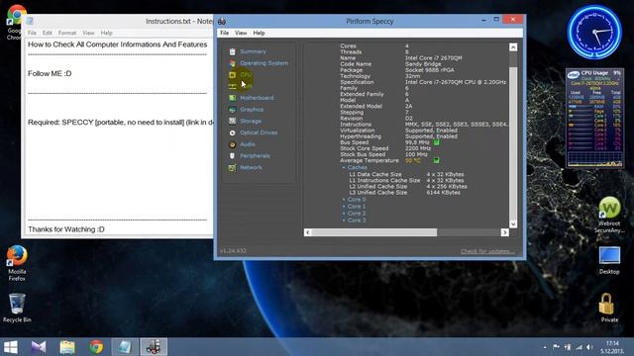Click the Action Center flag tray icon
This screenshot has height=356, width=634.
click(557, 347)
